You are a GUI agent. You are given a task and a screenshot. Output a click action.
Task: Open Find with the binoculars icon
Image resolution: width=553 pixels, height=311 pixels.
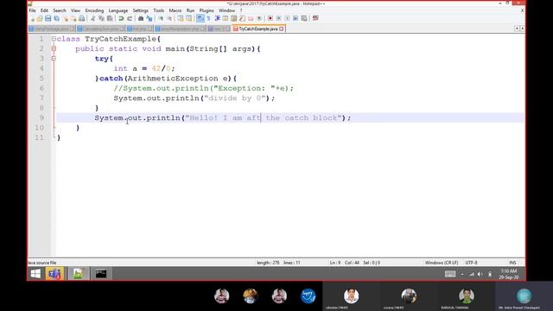click(x=141, y=18)
